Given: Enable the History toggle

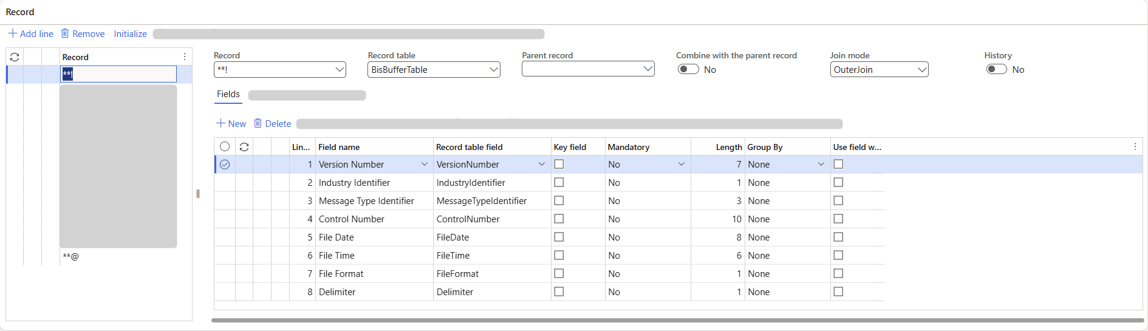Looking at the screenshot, I should click(996, 69).
